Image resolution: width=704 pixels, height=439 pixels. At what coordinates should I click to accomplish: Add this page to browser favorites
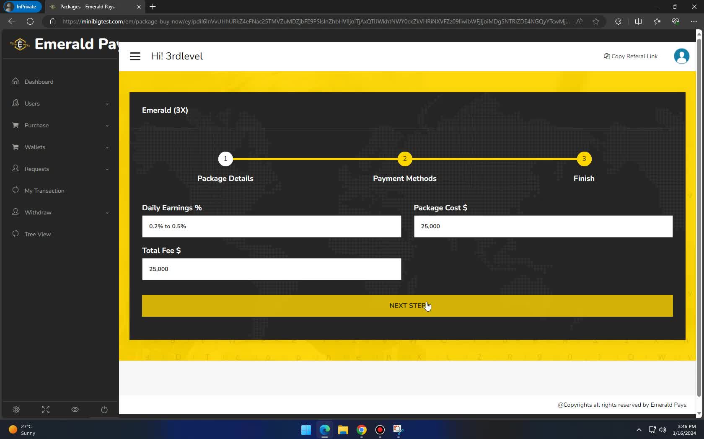click(x=596, y=21)
